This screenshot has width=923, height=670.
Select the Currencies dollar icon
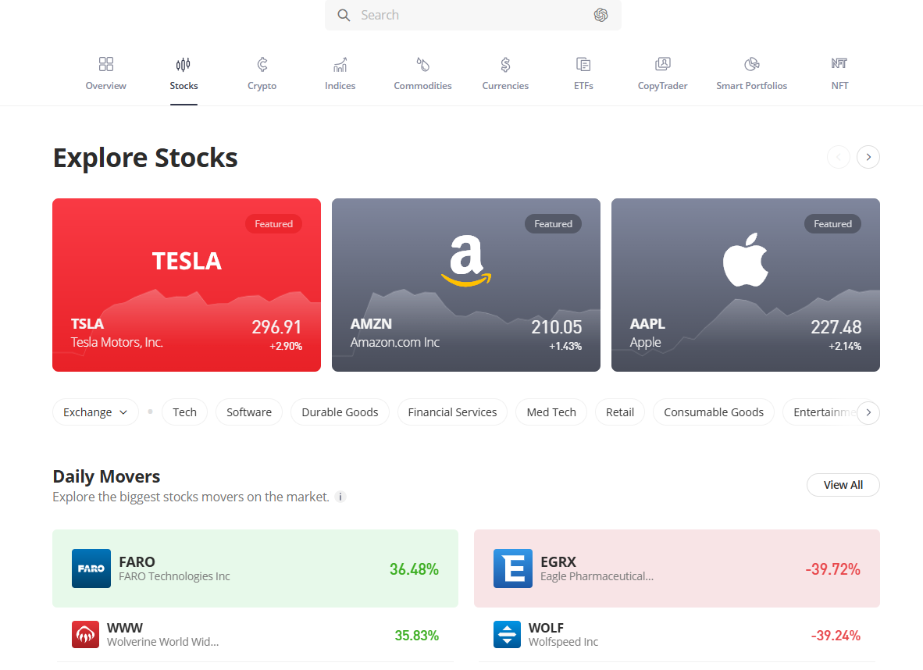pyautogui.click(x=505, y=66)
